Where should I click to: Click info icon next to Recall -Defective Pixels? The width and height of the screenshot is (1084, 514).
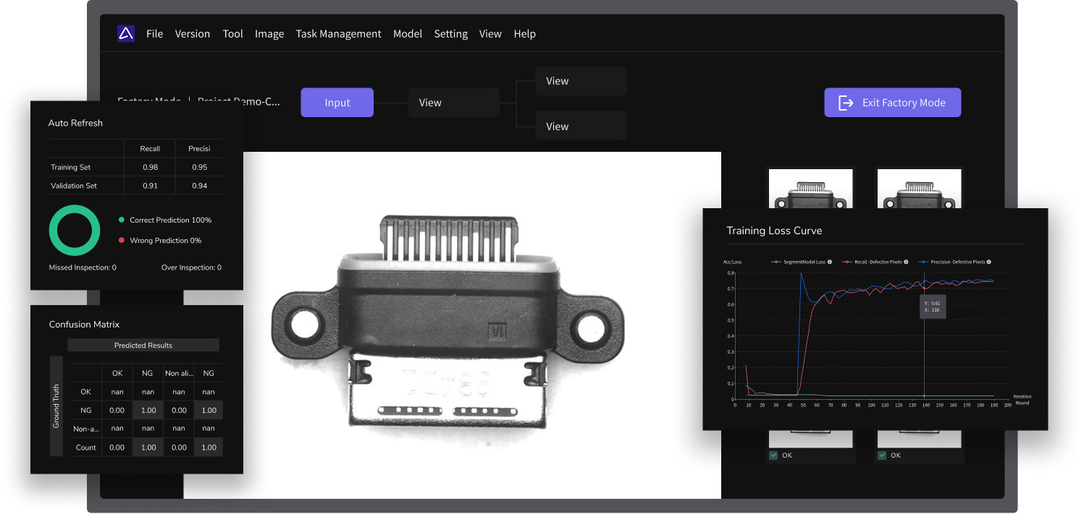[x=906, y=262]
